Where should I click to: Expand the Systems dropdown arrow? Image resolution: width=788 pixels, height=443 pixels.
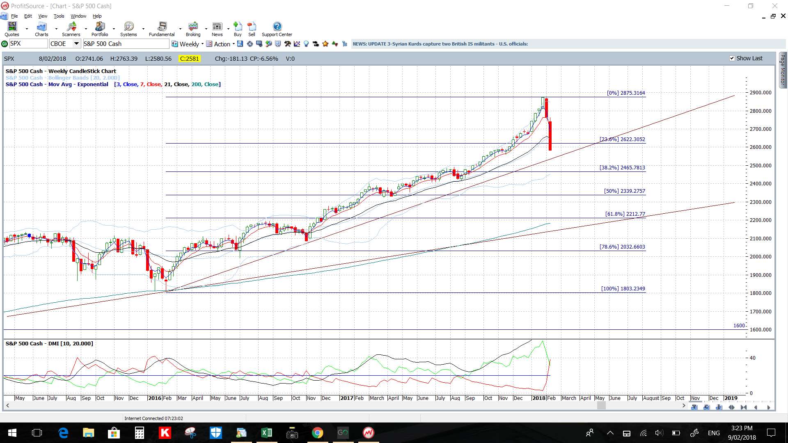point(143,29)
